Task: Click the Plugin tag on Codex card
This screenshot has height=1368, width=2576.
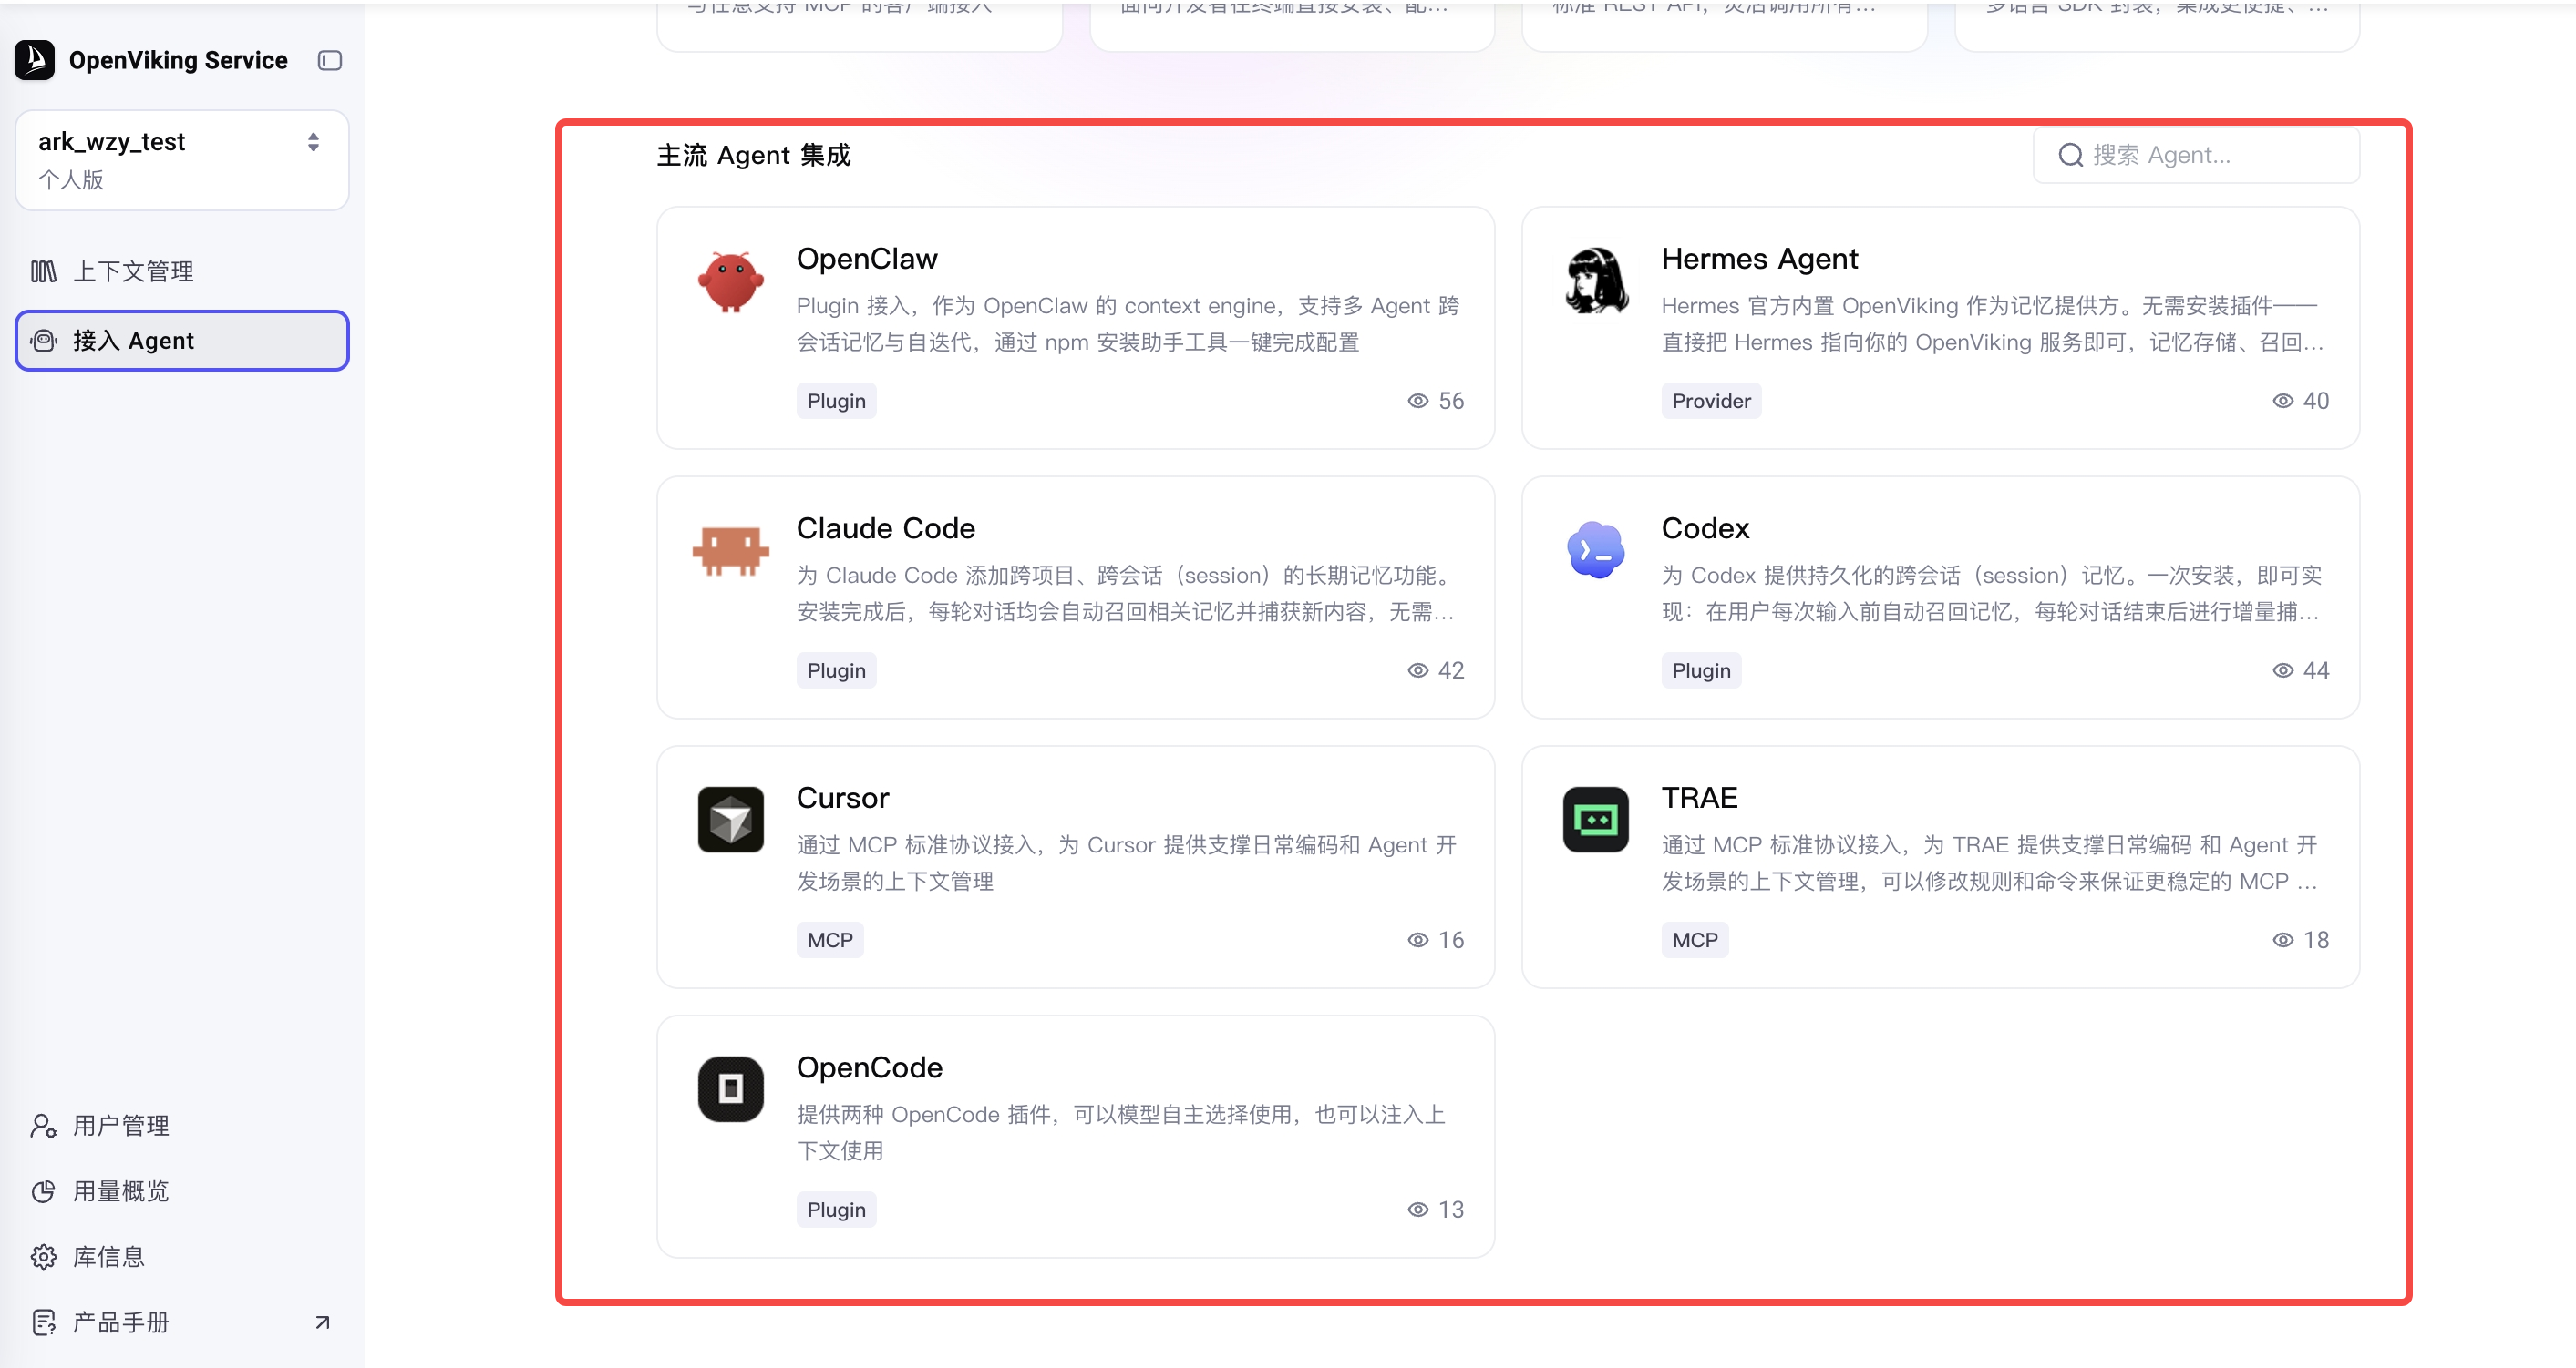Action: point(1701,670)
